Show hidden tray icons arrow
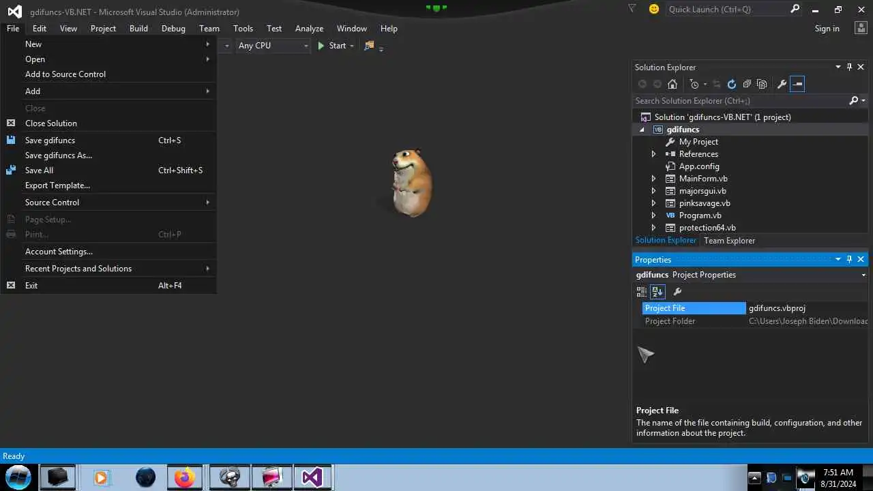Image resolution: width=873 pixels, height=491 pixels. pos(754,477)
